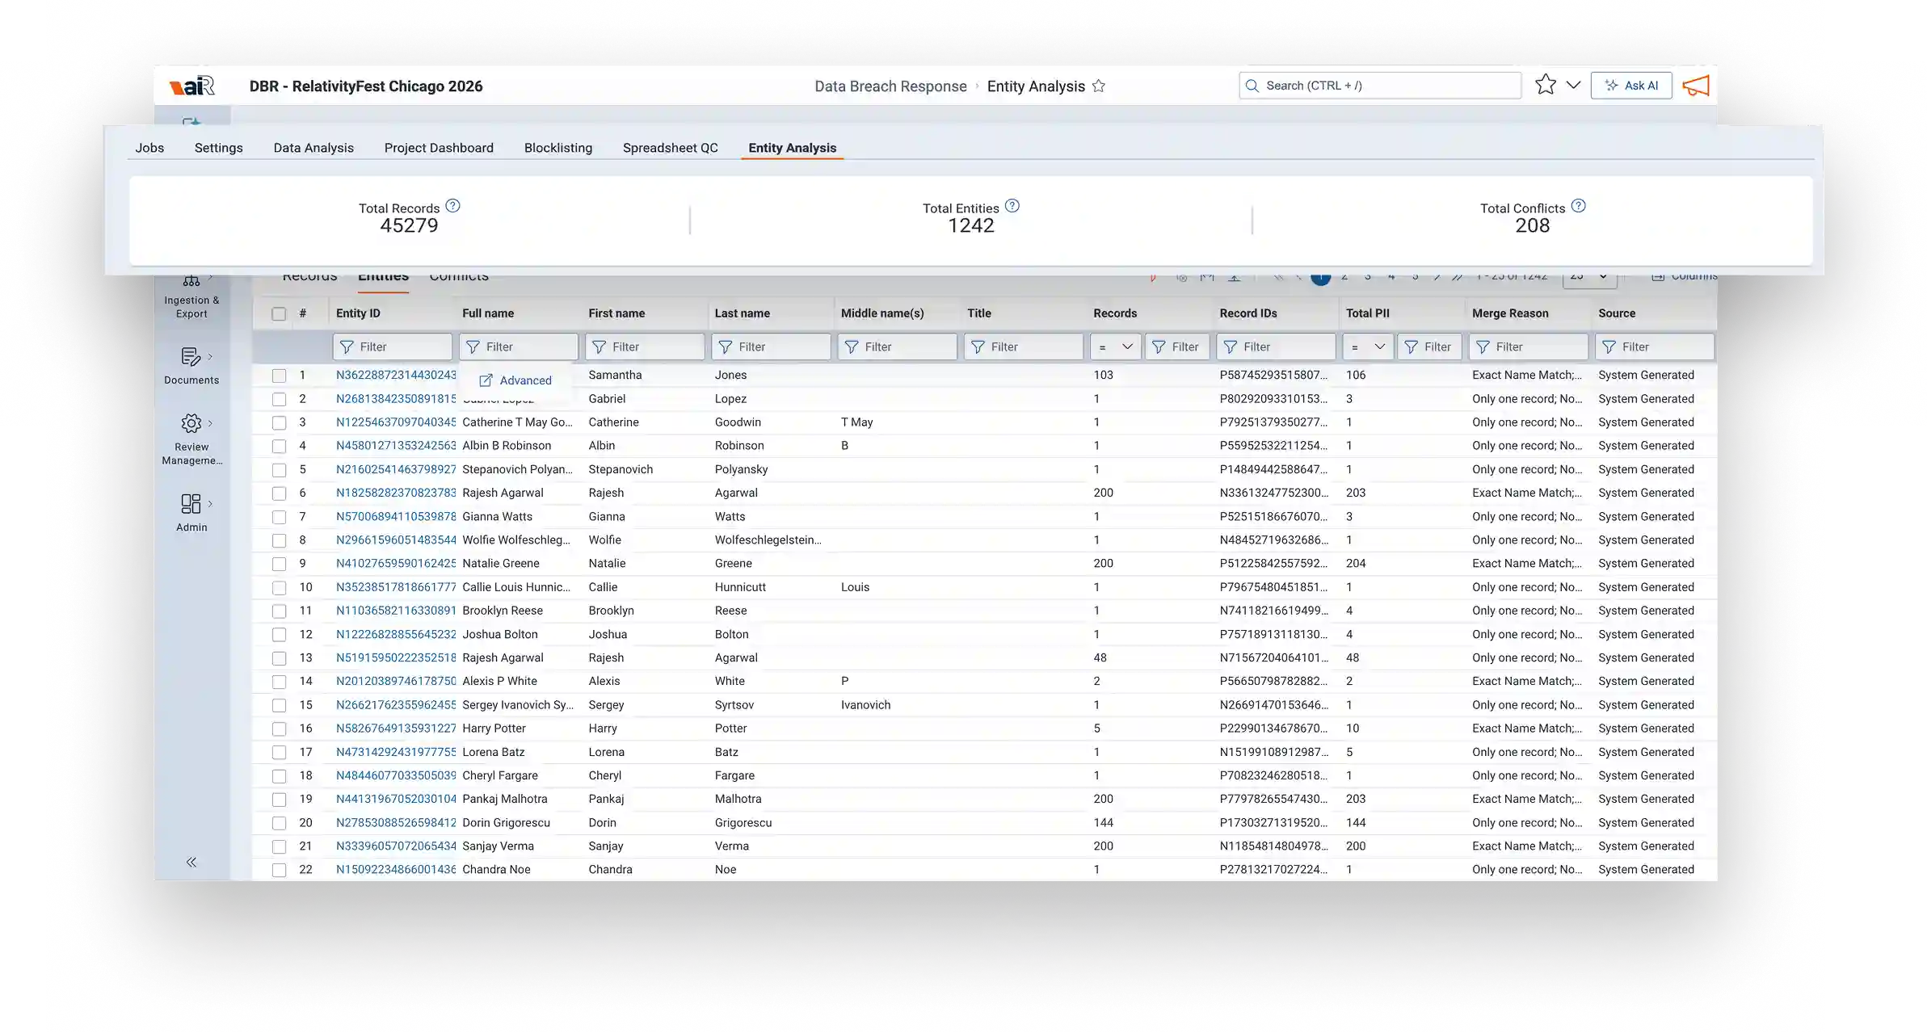Click Data Breach Response breadcrumb
The width and height of the screenshot is (1927, 1033).
[x=890, y=86]
